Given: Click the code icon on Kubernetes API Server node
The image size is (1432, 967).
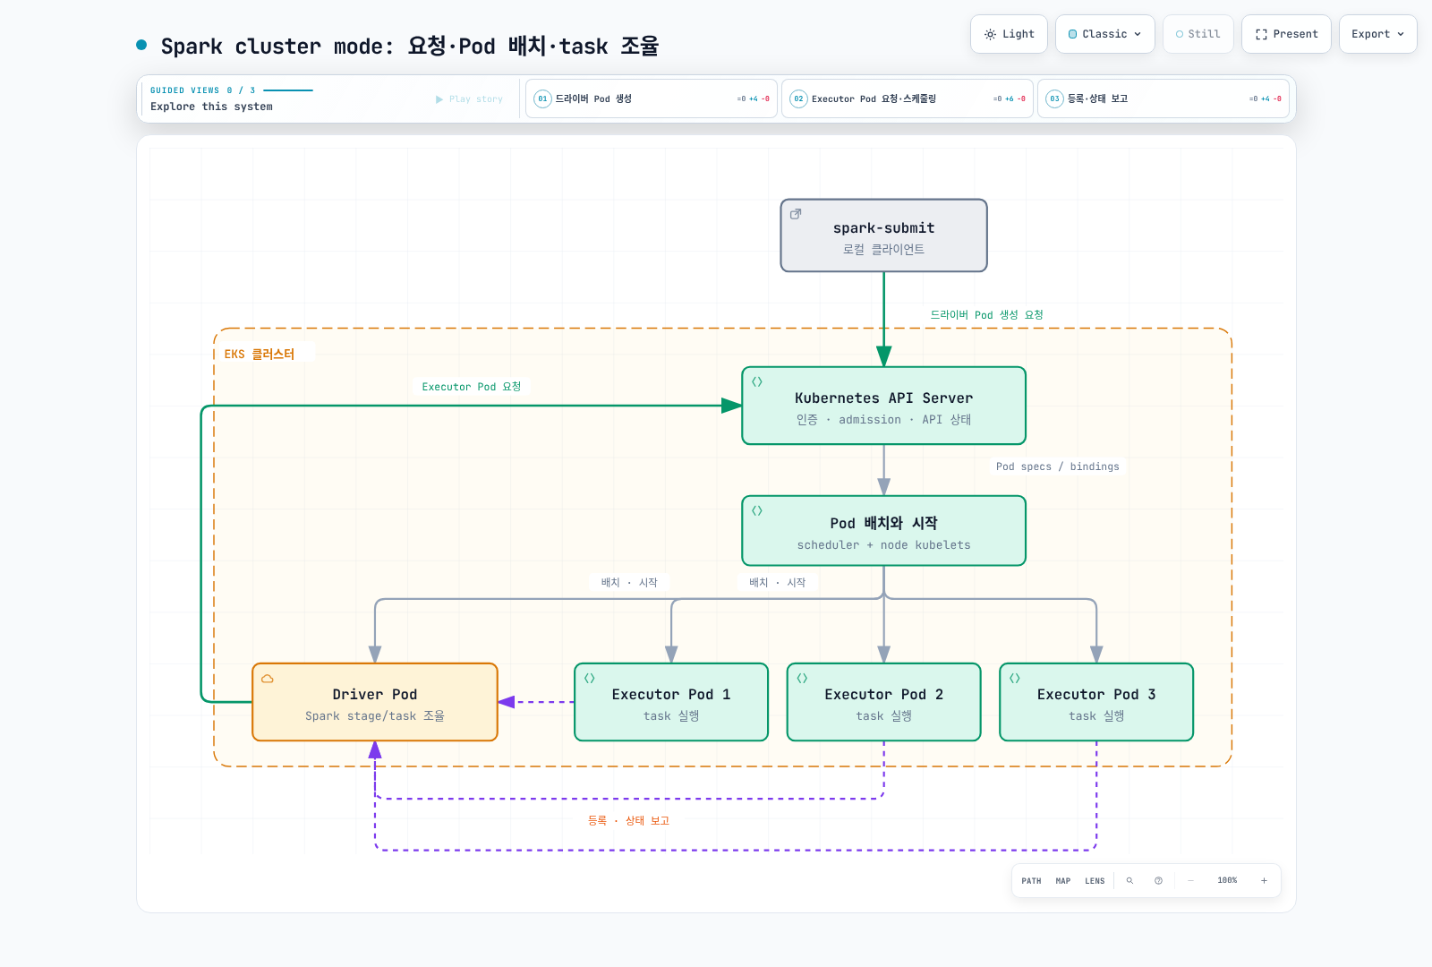Looking at the screenshot, I should pos(757,381).
